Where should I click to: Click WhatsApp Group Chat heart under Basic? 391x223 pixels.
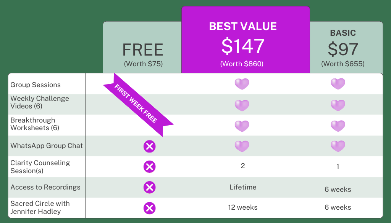point(338,146)
